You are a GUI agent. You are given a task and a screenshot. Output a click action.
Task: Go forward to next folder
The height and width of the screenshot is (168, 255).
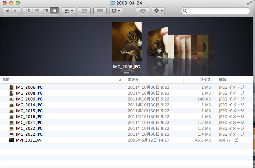pyautogui.click(x=16, y=11)
